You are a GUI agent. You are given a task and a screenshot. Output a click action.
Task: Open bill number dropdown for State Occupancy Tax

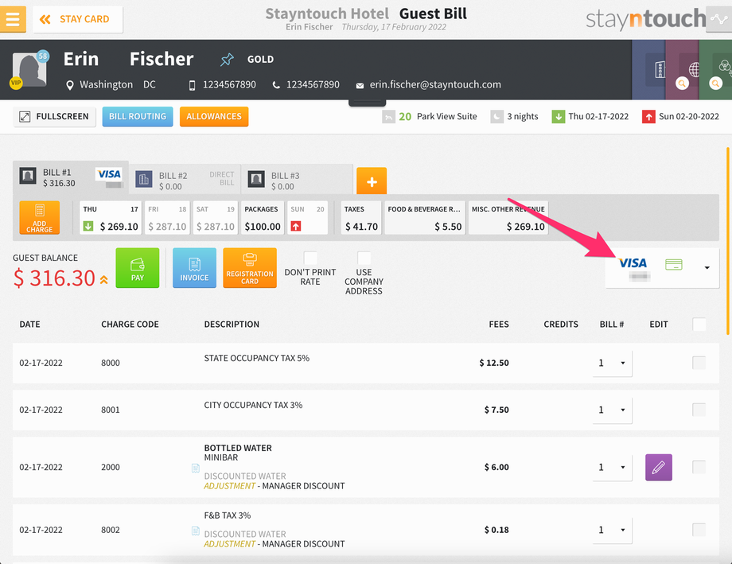tap(612, 364)
